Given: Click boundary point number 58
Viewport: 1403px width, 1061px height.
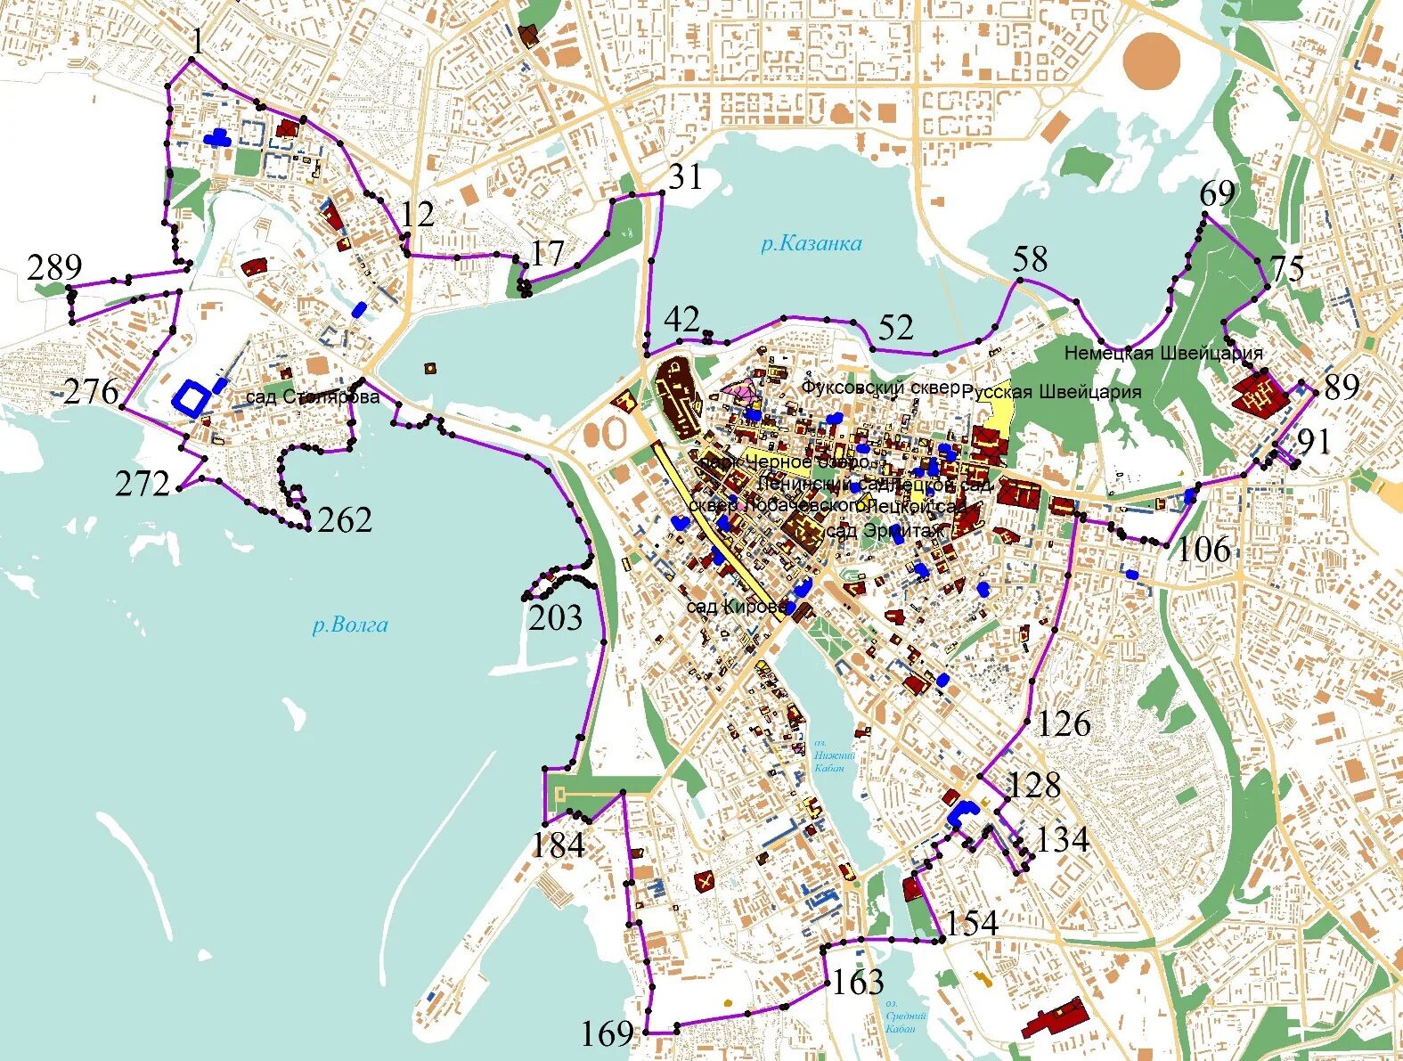Looking at the screenshot, I should [x=1030, y=259].
